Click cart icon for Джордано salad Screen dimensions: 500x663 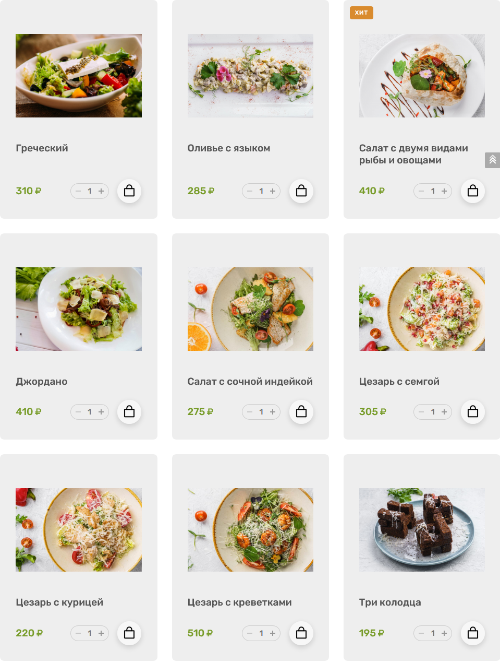tap(129, 412)
